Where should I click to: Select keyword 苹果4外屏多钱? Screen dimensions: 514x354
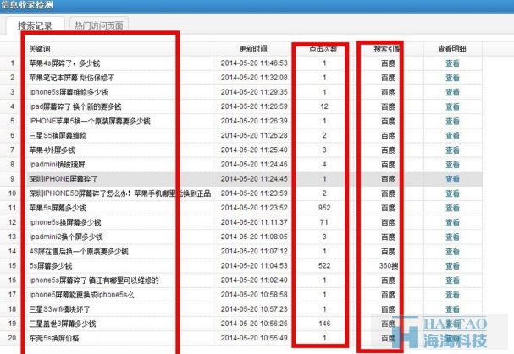[52, 150]
